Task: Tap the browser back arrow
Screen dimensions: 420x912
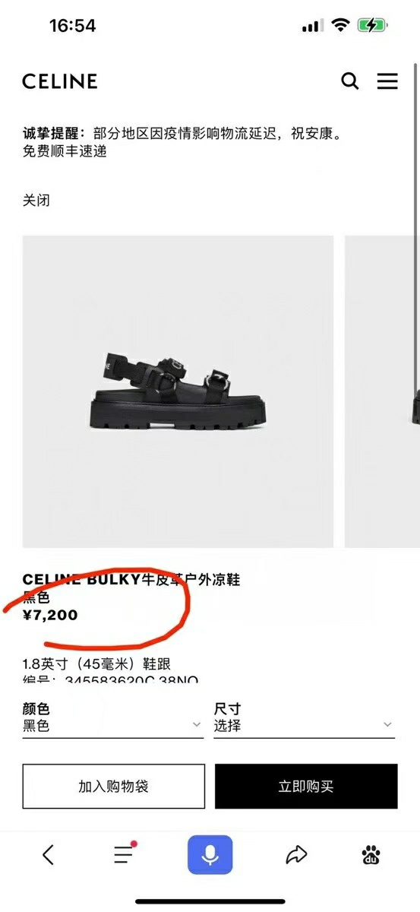Action: pos(48,855)
